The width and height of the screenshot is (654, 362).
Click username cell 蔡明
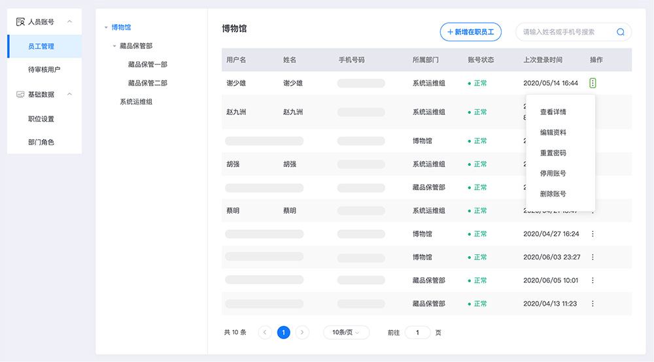[233, 211]
